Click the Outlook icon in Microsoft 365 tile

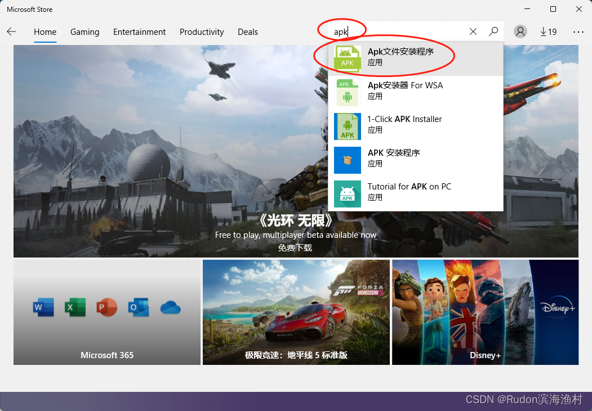click(x=139, y=308)
